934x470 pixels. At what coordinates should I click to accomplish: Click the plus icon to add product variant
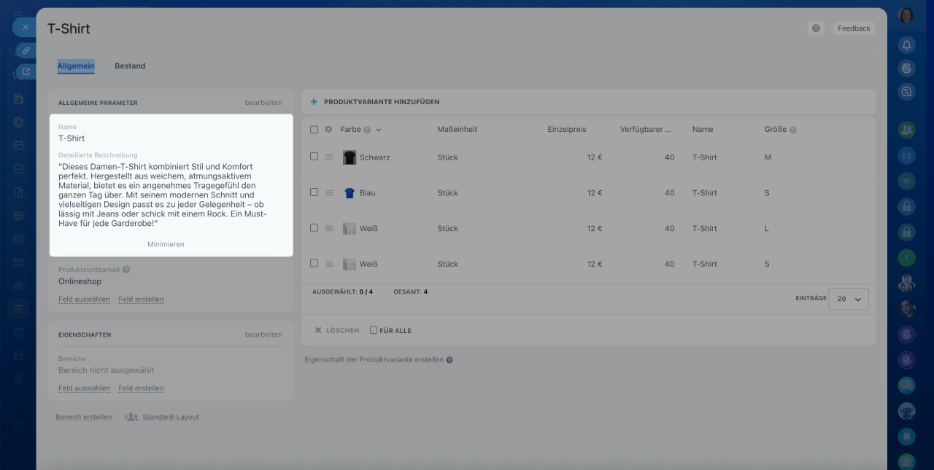coord(314,102)
